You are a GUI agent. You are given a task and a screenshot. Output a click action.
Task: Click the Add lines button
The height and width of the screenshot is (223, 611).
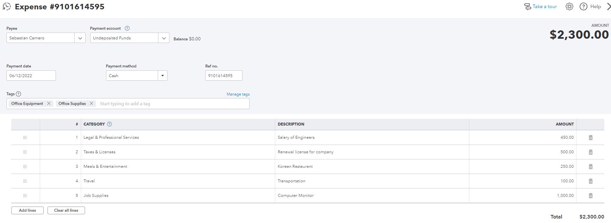[x=27, y=210]
